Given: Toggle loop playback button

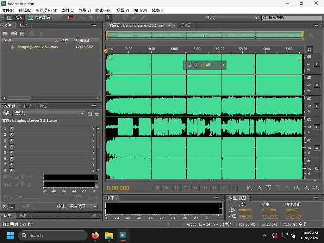Looking at the screenshot, I should [186, 188].
